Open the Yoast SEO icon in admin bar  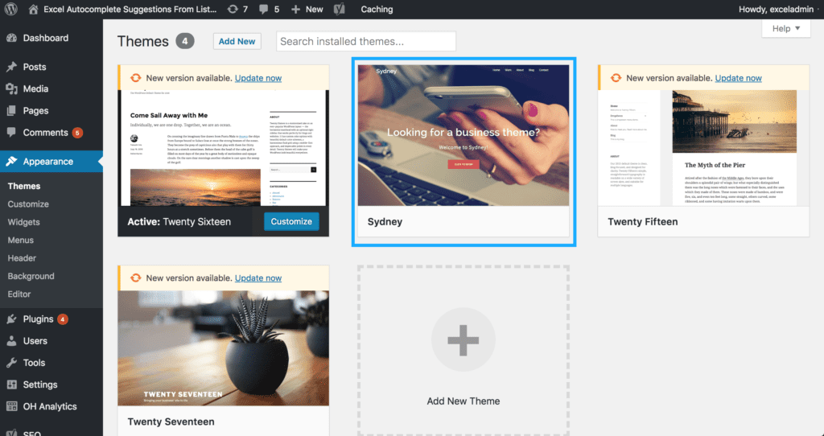point(340,9)
